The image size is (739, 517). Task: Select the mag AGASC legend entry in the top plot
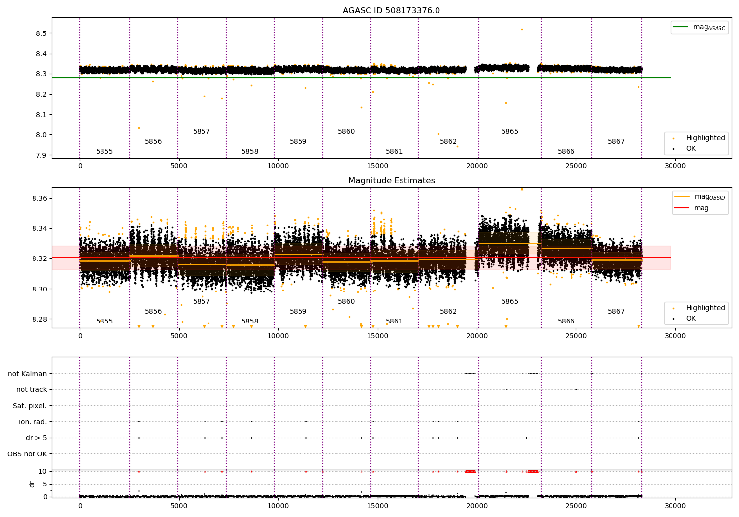coord(699,28)
